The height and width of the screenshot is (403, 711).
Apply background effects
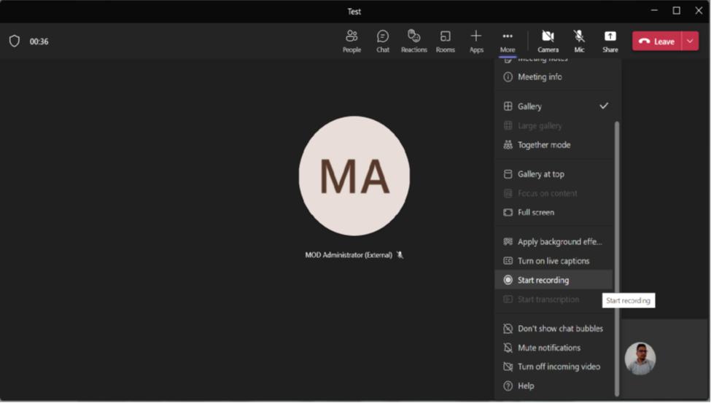(553, 242)
